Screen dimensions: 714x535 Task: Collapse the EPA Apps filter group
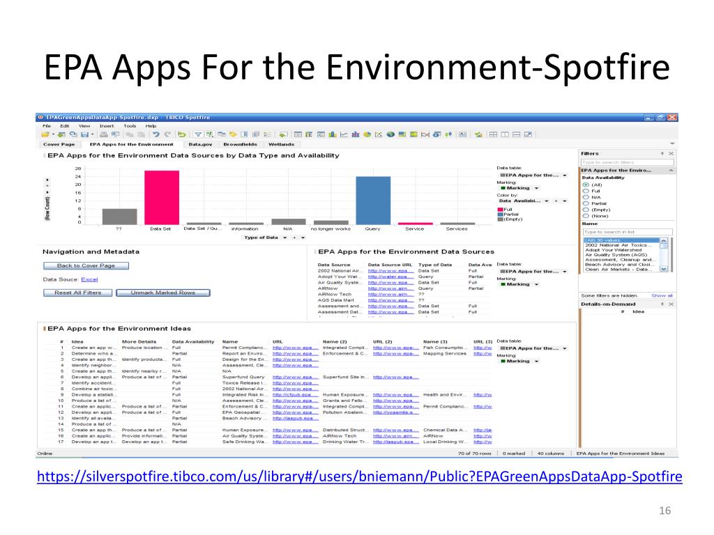click(x=671, y=170)
